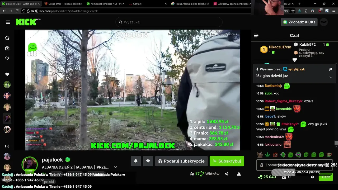Open the channel points balance 25 040
The height and width of the screenshot is (190, 338).
(267, 177)
